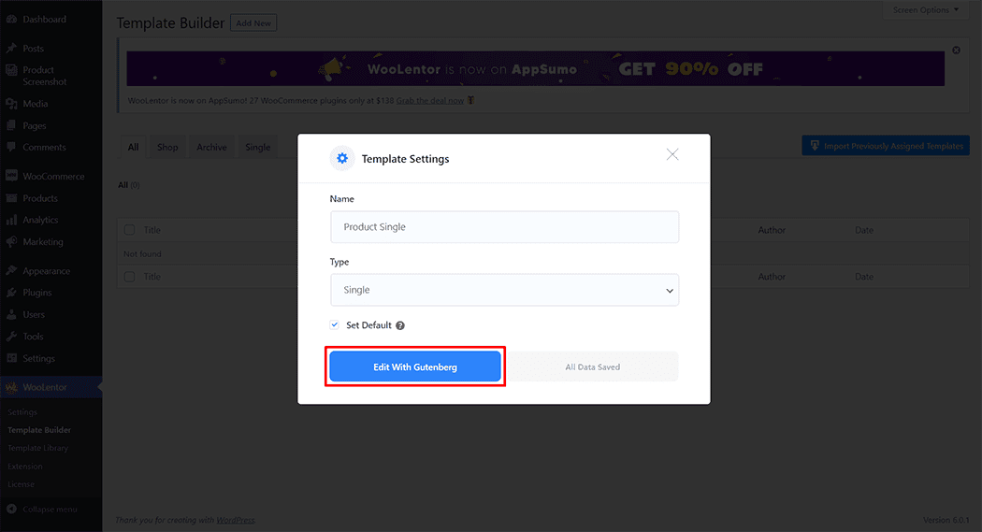
Task: Open the Template Library submenu
Action: (37, 448)
